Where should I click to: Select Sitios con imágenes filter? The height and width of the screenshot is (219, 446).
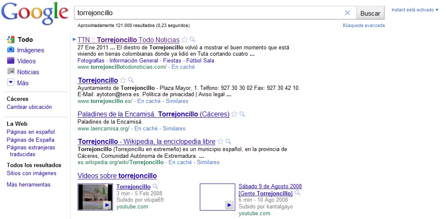pyautogui.click(x=32, y=173)
